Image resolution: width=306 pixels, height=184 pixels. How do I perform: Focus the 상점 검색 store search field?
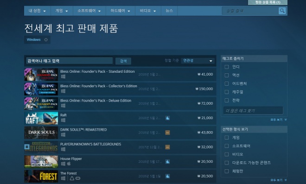250,11
